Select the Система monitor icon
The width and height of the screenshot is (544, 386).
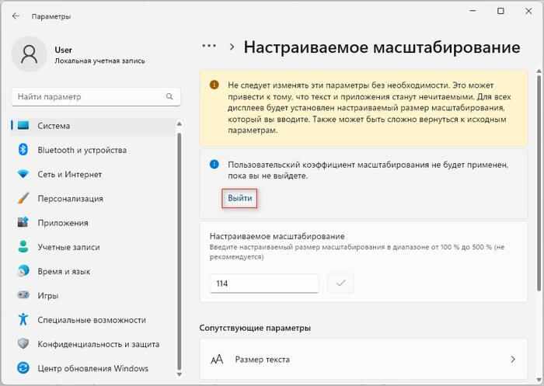tap(23, 126)
